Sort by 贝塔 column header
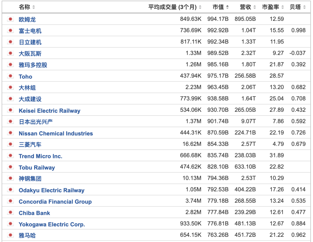Screen dimensions: 313x242 coord(297,7)
